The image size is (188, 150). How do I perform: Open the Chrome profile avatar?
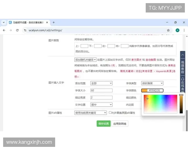tap(177, 30)
